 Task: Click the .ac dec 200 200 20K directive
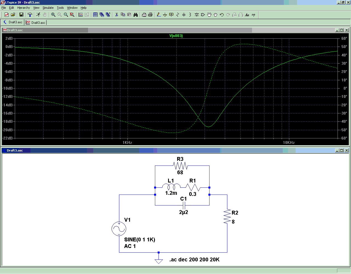tap(194, 259)
